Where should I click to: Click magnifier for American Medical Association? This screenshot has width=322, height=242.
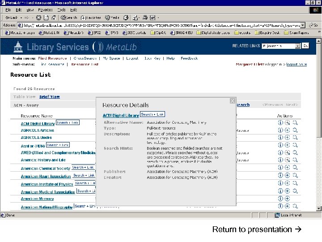[x=295, y=191]
